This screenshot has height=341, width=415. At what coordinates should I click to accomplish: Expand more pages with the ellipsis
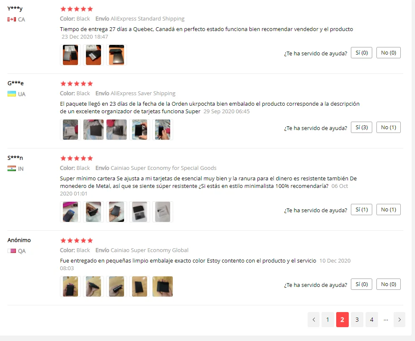coord(386,320)
